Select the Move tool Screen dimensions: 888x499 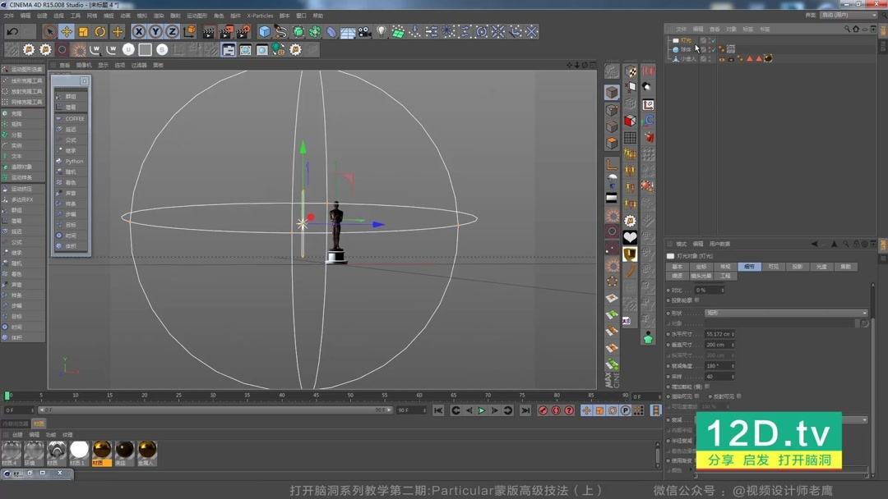pyautogui.click(x=67, y=32)
